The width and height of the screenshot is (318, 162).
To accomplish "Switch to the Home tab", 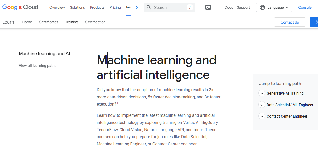I will point(27,22).
